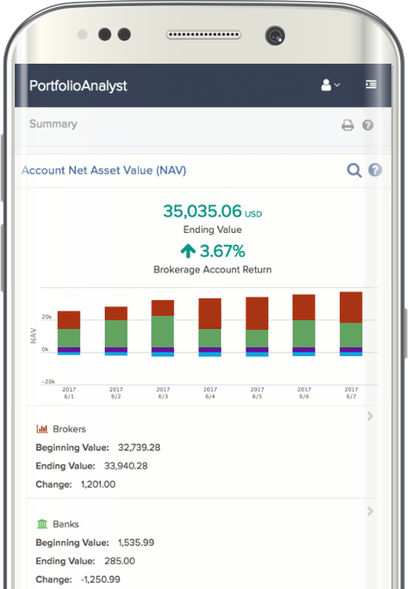The height and width of the screenshot is (589, 408).
Task: Click Brokers beginning value 32,739.28
Action: click(139, 448)
